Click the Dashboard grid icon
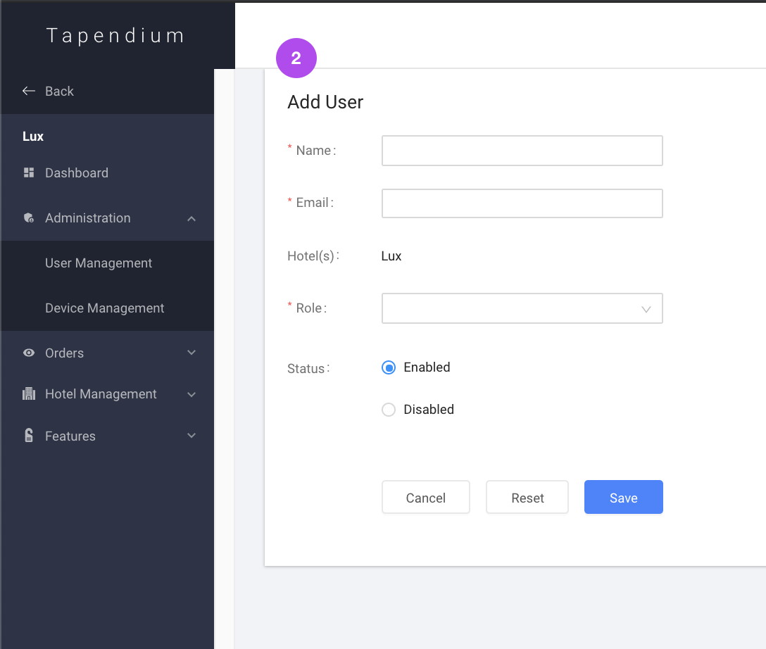 point(29,172)
